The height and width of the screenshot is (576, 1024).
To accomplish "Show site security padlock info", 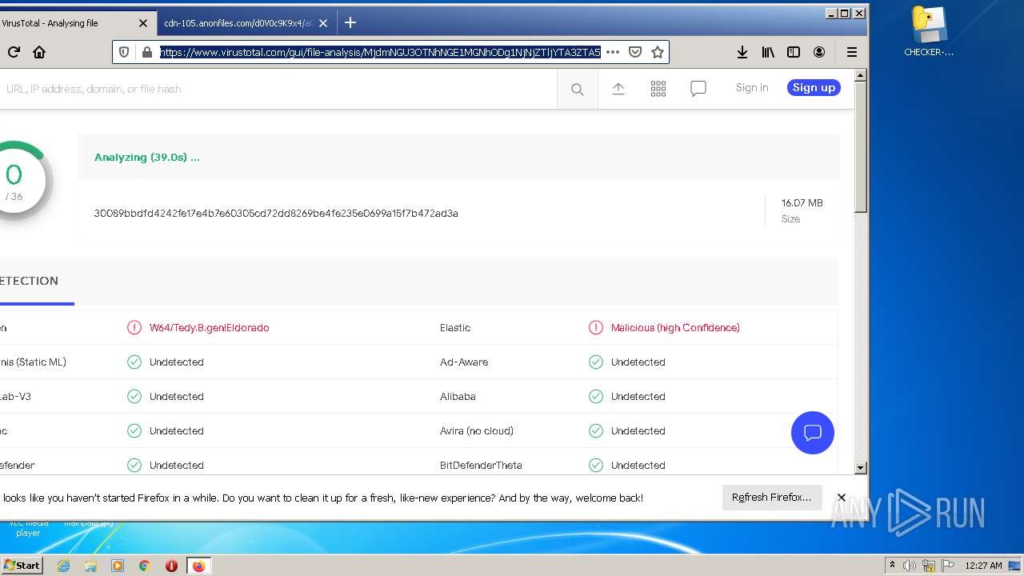I will 146,52.
